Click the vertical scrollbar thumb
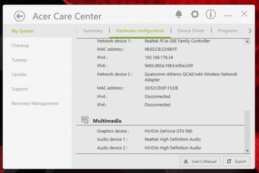 [x=247, y=129]
